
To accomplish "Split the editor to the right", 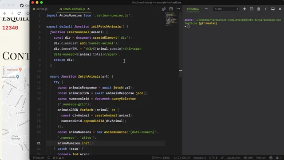I will (x=171, y=9).
